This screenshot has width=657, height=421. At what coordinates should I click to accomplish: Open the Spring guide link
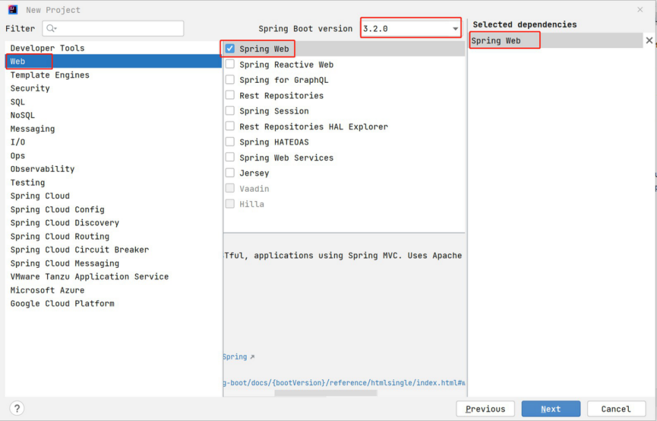pos(235,357)
